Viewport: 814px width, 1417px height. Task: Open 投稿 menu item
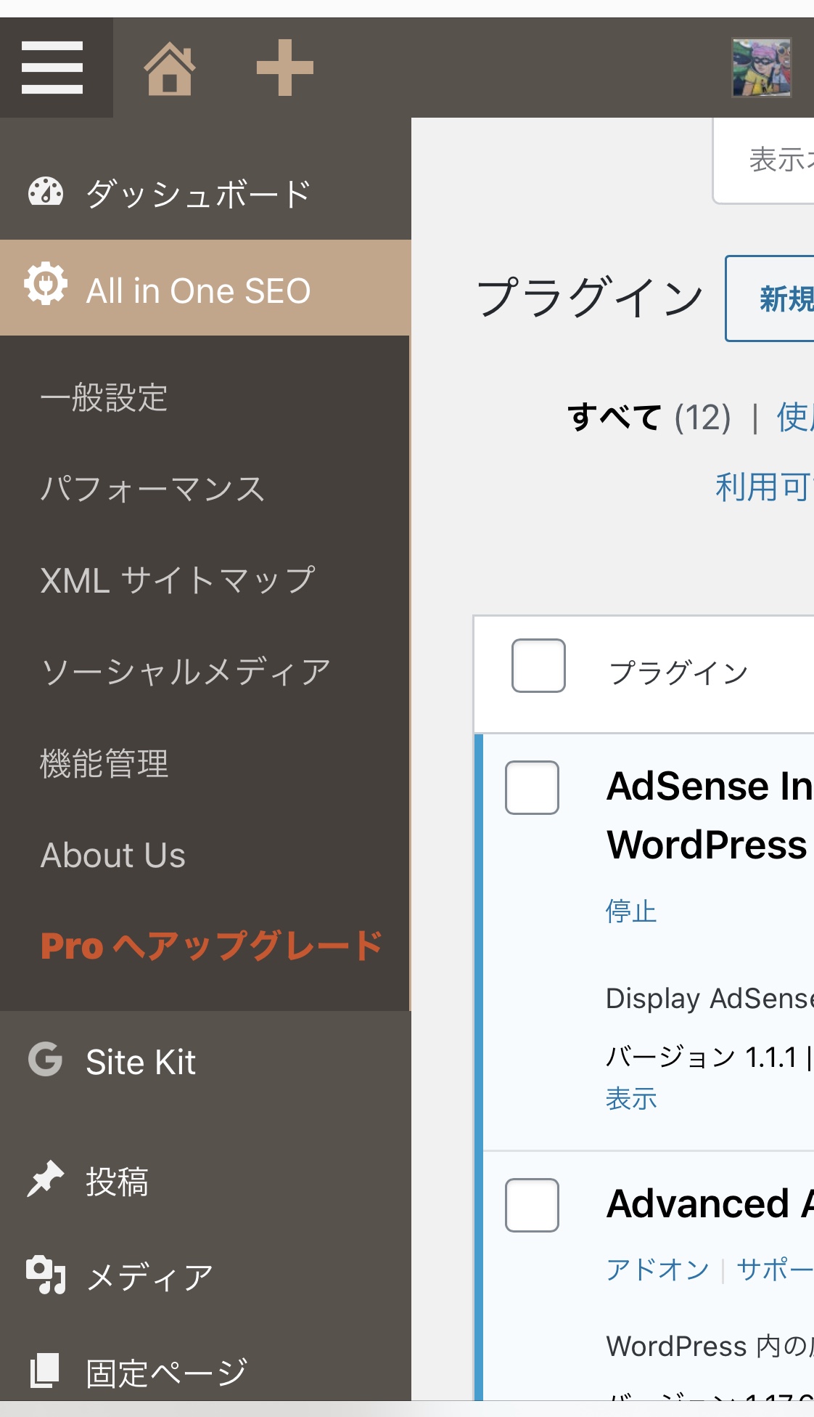coord(205,1181)
